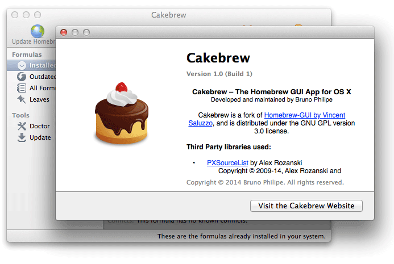The height and width of the screenshot is (264, 394).
Task: Minimize the About dialog window
Action: 75,32
